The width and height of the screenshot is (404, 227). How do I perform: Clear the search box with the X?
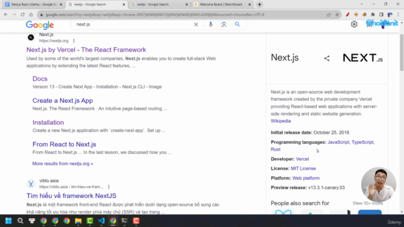point(196,25)
